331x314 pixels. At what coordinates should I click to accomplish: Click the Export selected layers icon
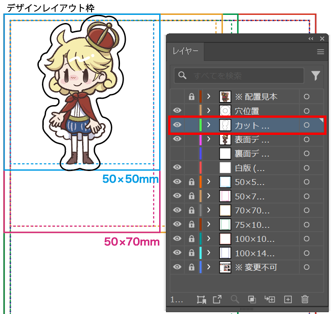tap(217, 299)
